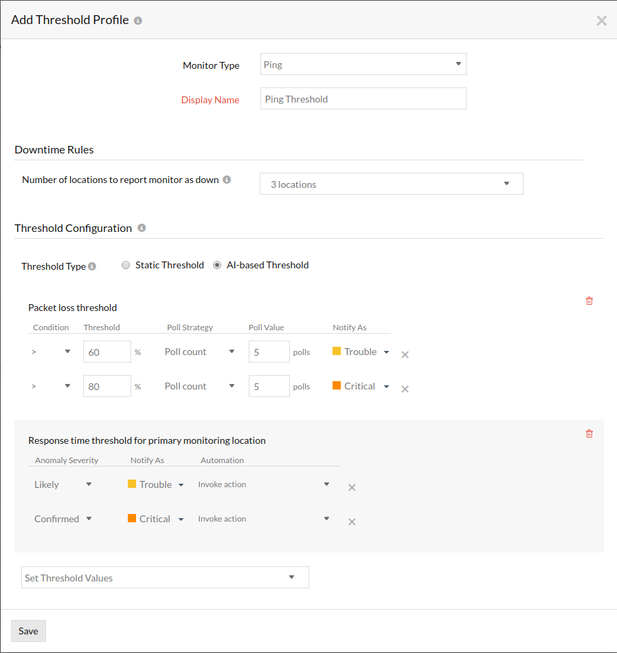Image resolution: width=617 pixels, height=653 pixels.
Task: Select Static Threshold radio button
Action: tap(126, 266)
